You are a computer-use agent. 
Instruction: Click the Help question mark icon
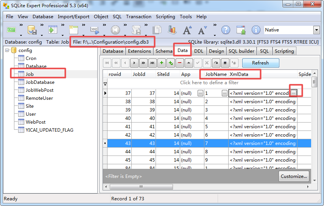[226, 30]
